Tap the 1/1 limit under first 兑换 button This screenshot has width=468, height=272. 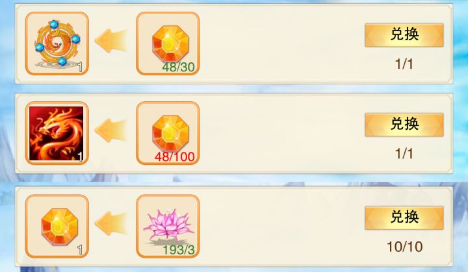tap(404, 64)
